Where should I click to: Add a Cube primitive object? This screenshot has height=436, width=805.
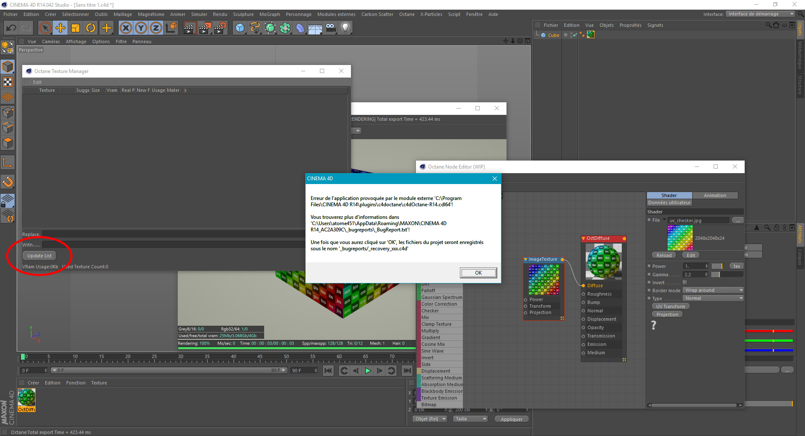click(x=240, y=28)
